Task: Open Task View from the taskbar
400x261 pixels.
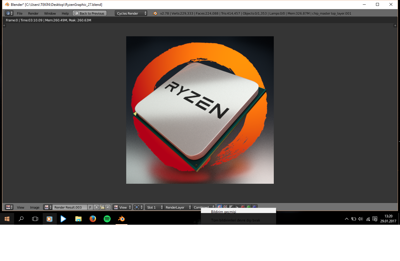Action: coord(35,219)
